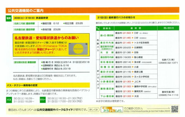Click the manaca IC card image

(x=78, y=49)
